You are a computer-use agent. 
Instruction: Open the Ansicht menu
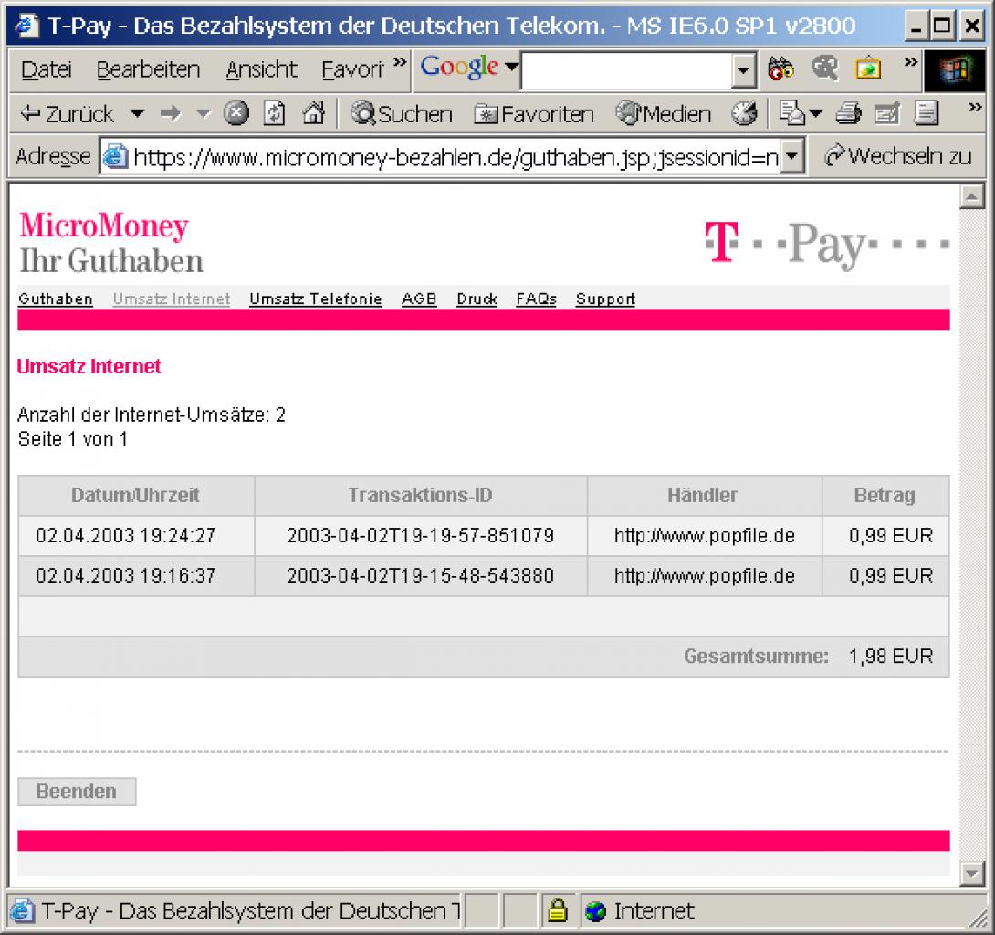(261, 69)
